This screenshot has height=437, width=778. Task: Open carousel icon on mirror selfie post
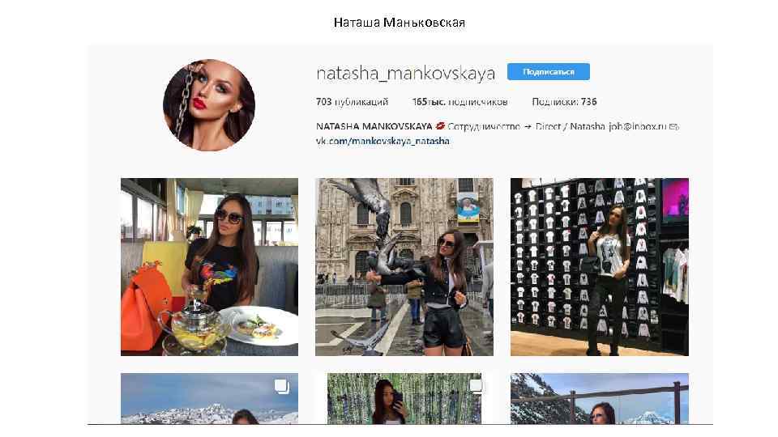[x=476, y=387]
